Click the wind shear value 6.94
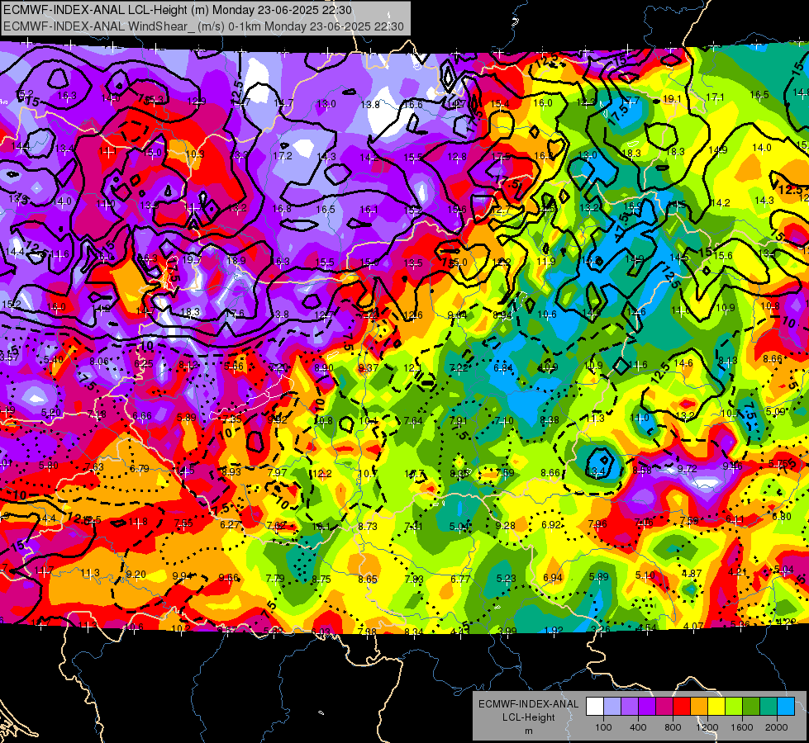This screenshot has width=809, height=743. click(x=553, y=578)
